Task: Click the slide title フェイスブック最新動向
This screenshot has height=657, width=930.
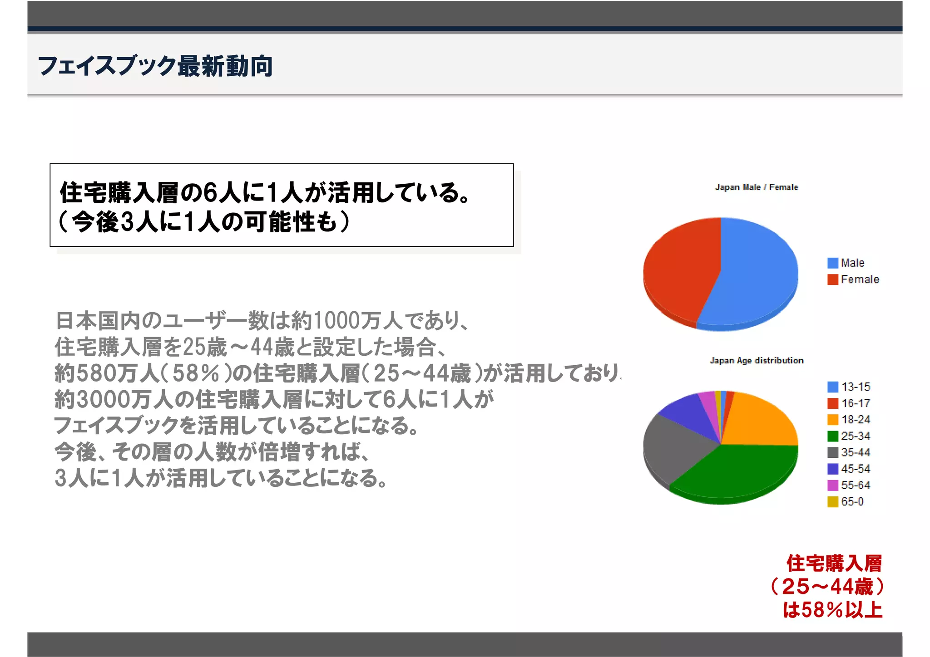Action: click(x=155, y=66)
